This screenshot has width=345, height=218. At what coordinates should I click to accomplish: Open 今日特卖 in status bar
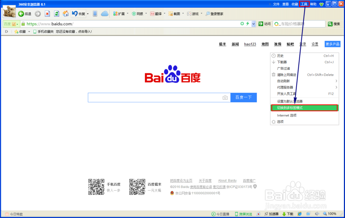pos(14,214)
